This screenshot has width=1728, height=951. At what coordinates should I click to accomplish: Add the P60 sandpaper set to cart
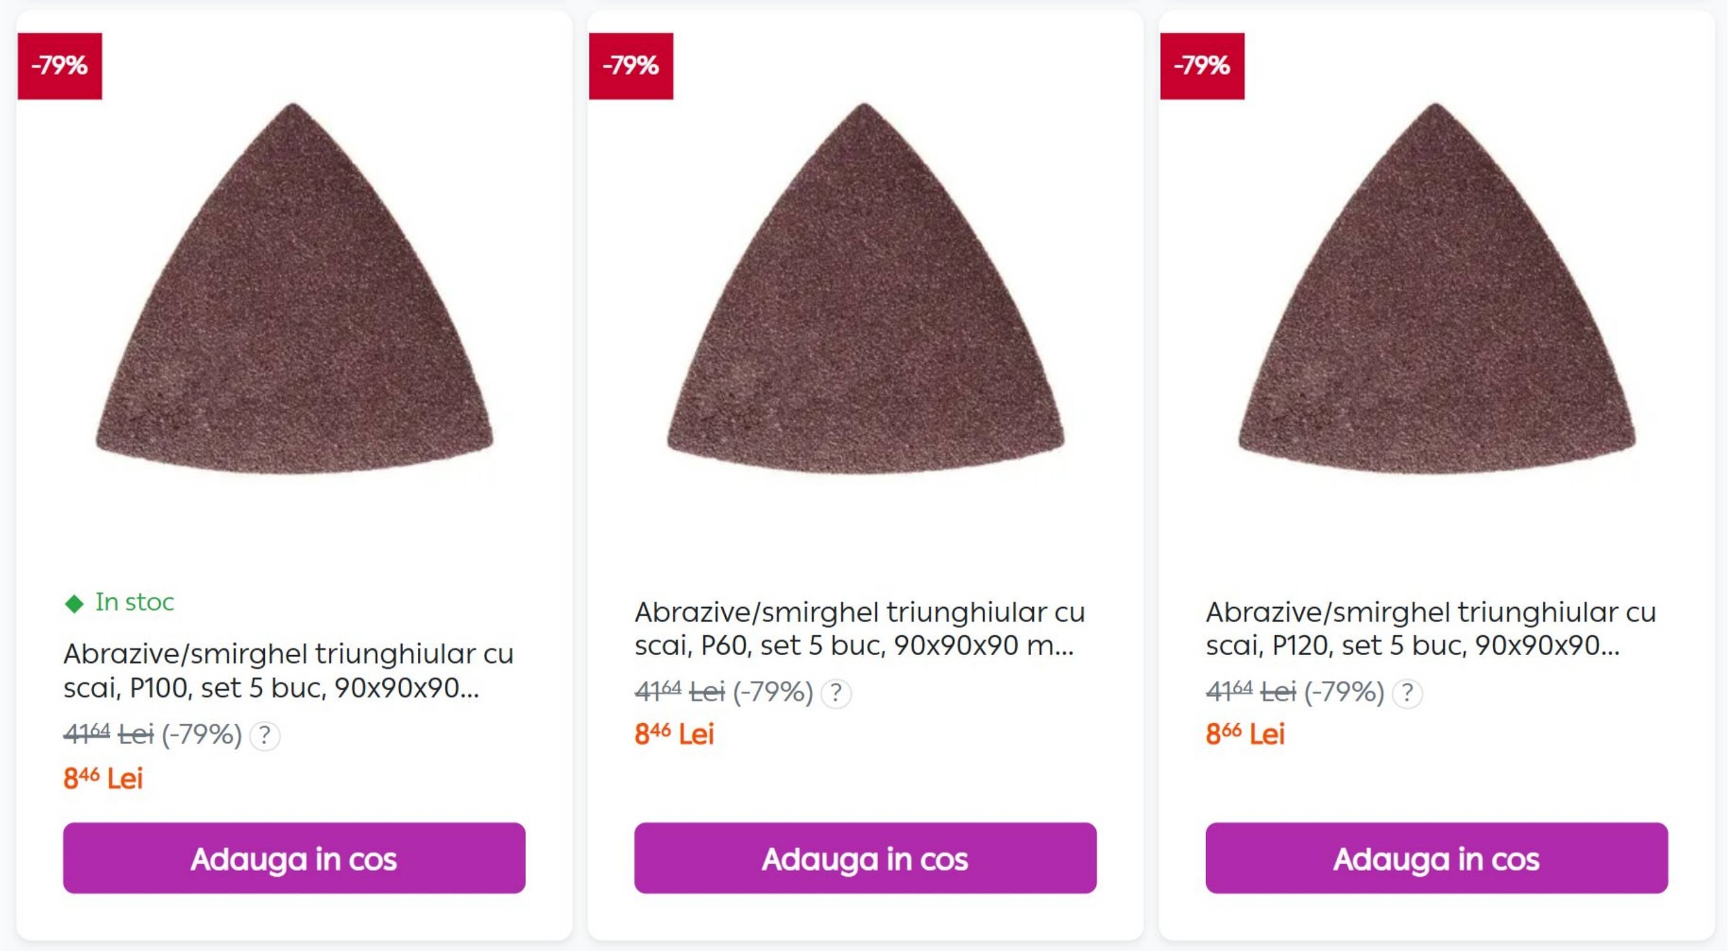pos(865,858)
